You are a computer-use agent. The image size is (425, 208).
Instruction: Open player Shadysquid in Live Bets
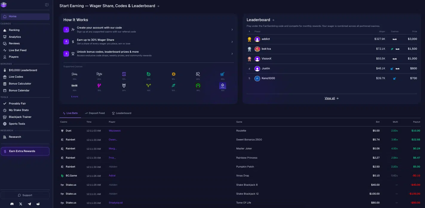[x=116, y=203]
